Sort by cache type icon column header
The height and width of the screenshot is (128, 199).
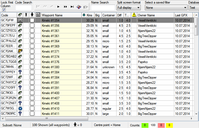(x=20, y=15)
